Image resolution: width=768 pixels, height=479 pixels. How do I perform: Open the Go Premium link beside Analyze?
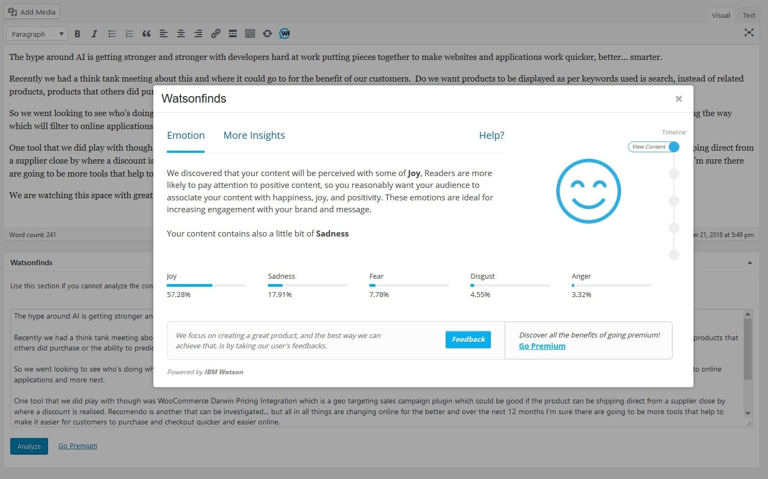(78, 446)
